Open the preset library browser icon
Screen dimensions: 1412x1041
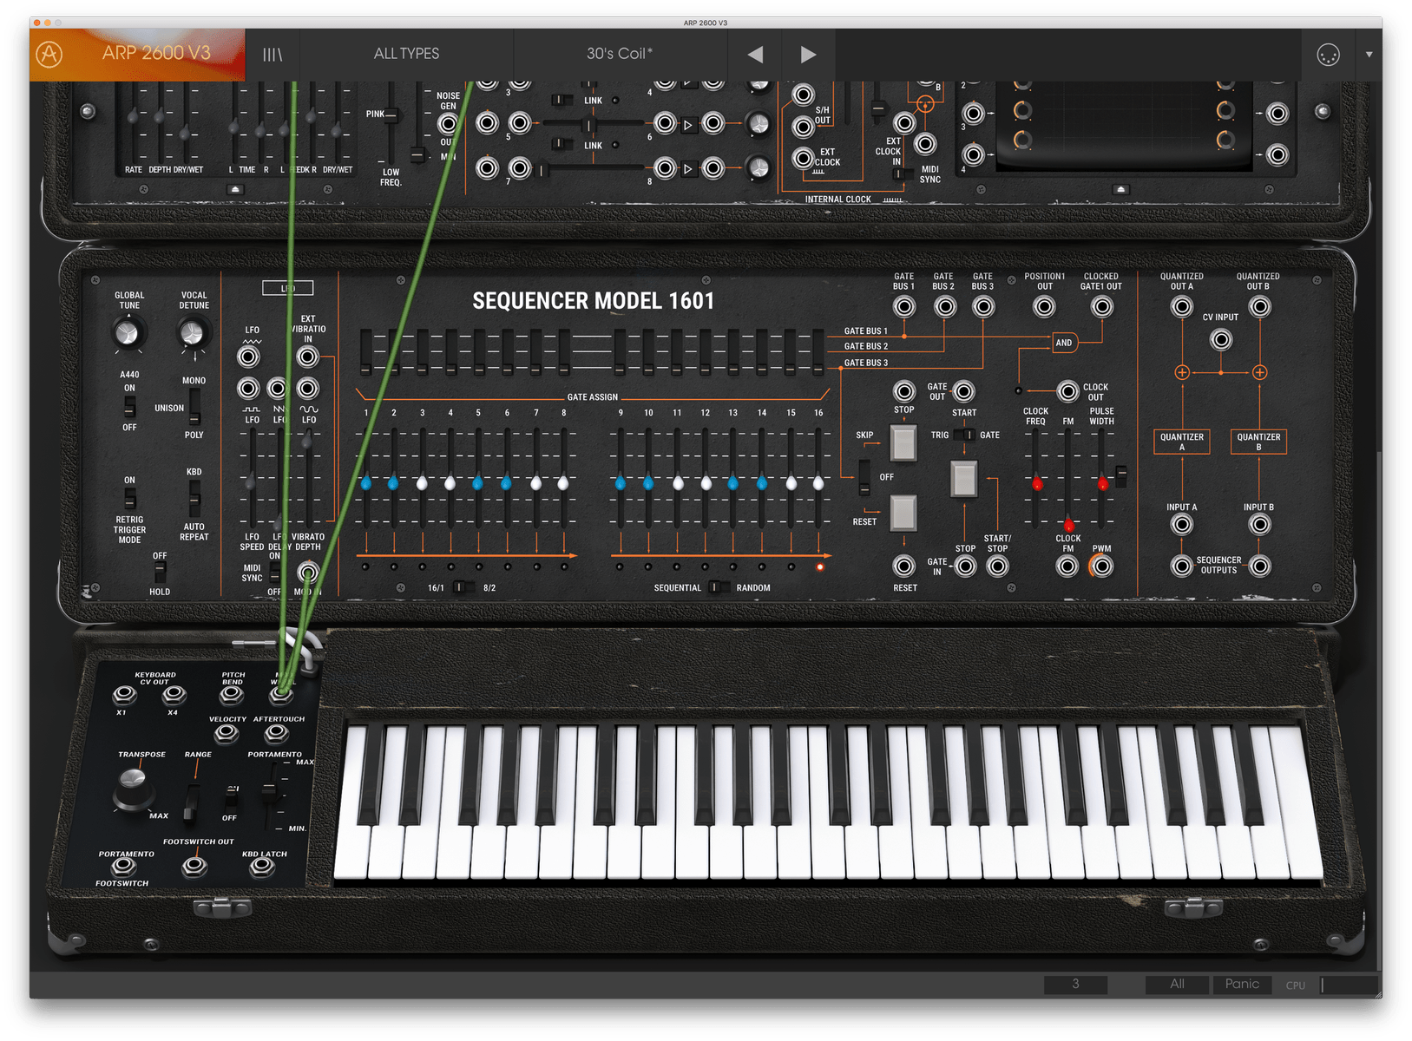tap(272, 54)
